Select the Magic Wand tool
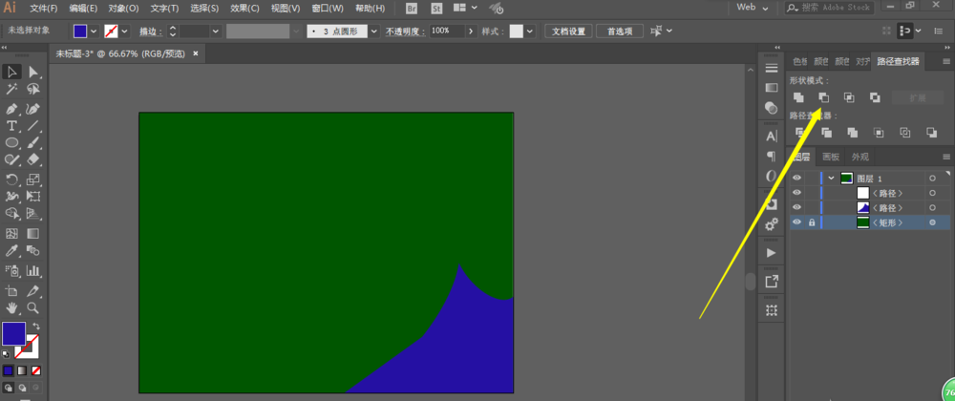Viewport: 955px width, 401px height. click(x=12, y=89)
